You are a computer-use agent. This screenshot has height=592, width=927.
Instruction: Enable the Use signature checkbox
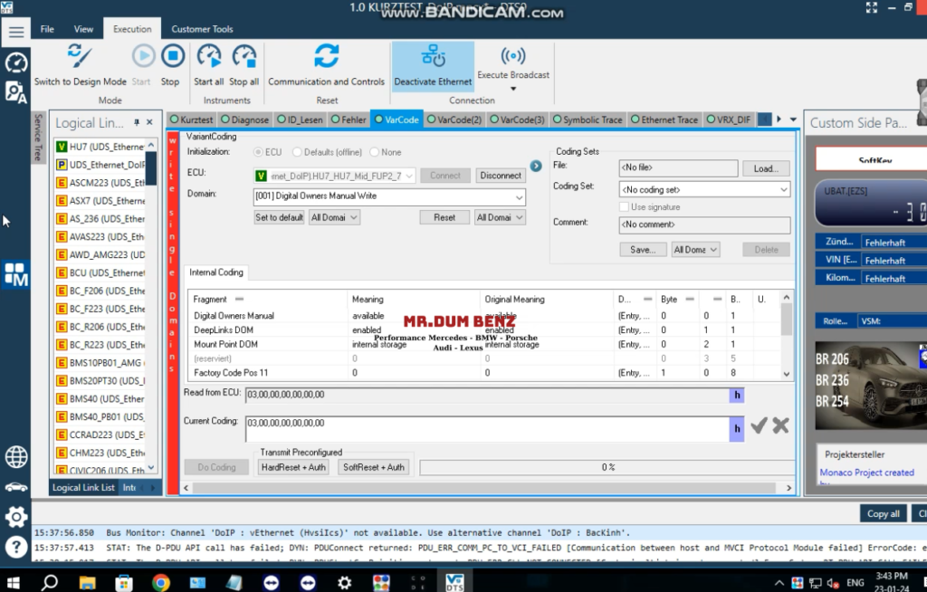[x=623, y=206]
